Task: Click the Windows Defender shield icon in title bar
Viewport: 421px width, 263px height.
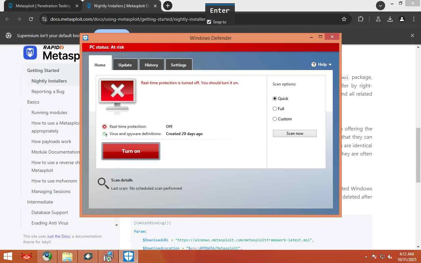Action: (x=86, y=38)
